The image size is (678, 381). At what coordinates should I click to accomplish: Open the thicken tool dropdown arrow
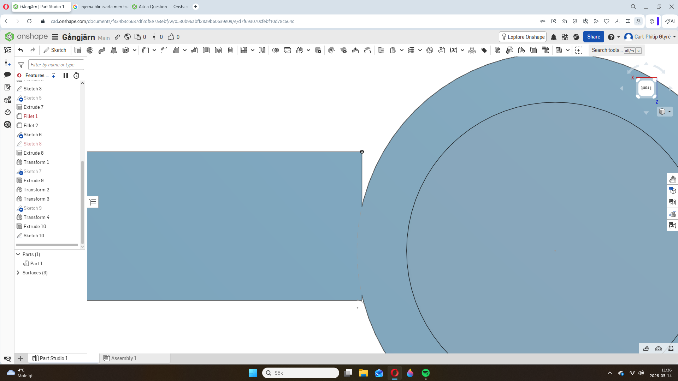click(135, 50)
